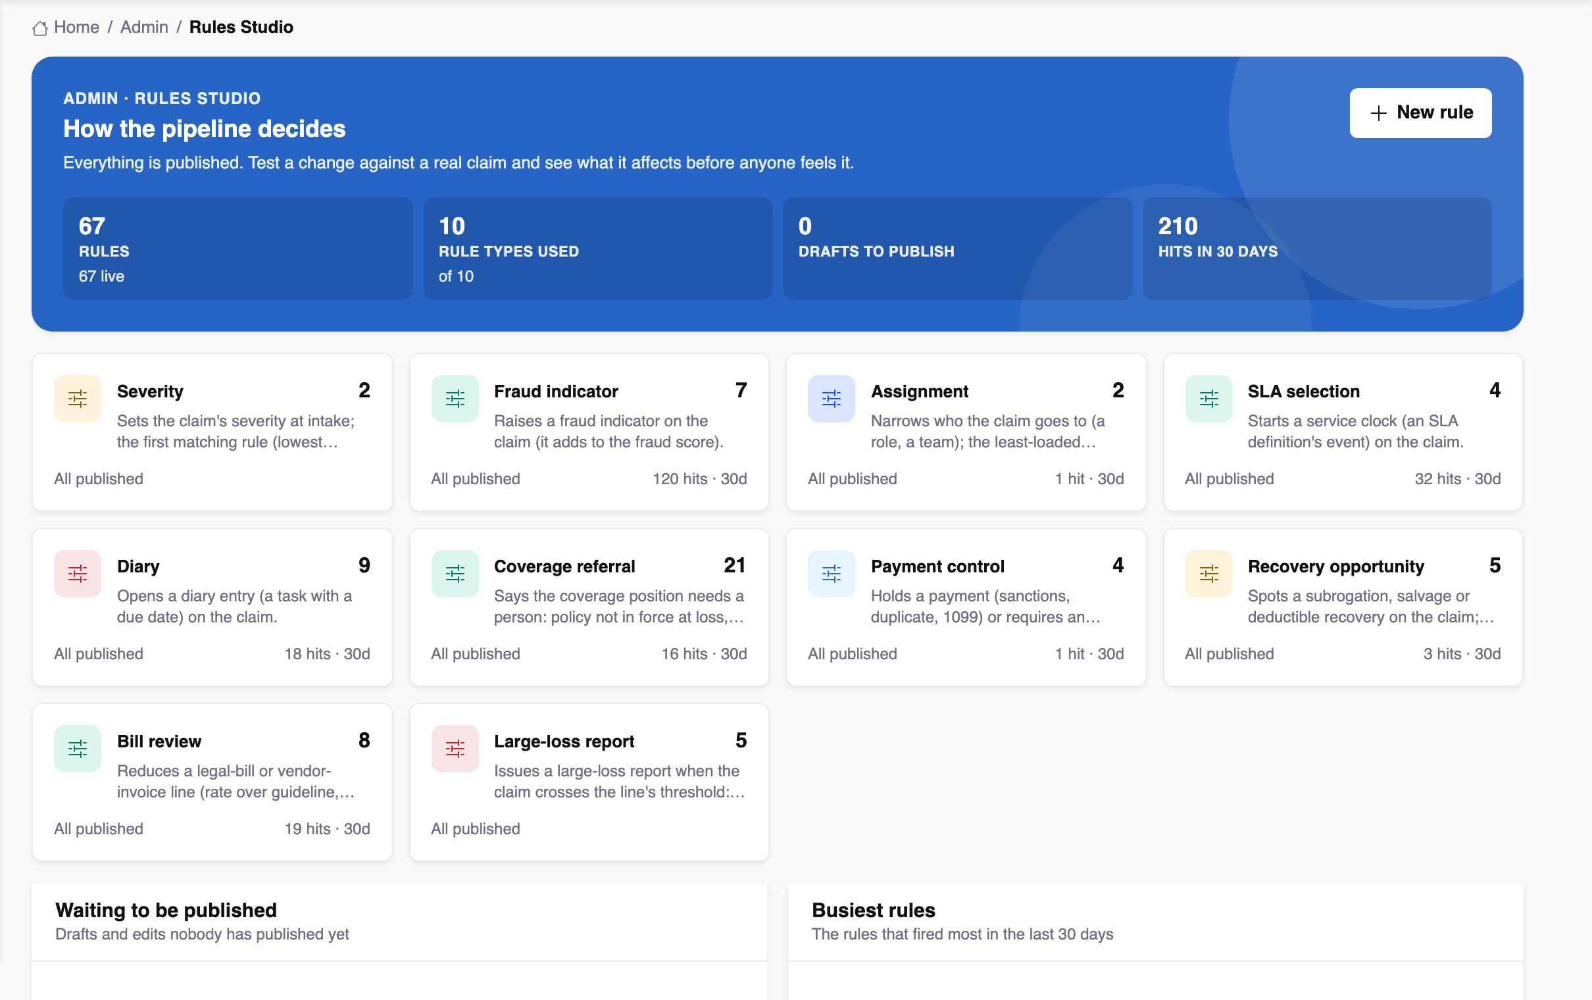Click Rules Studio in the breadcrumb
Viewport: 1592px width, 1000px height.
241,27
